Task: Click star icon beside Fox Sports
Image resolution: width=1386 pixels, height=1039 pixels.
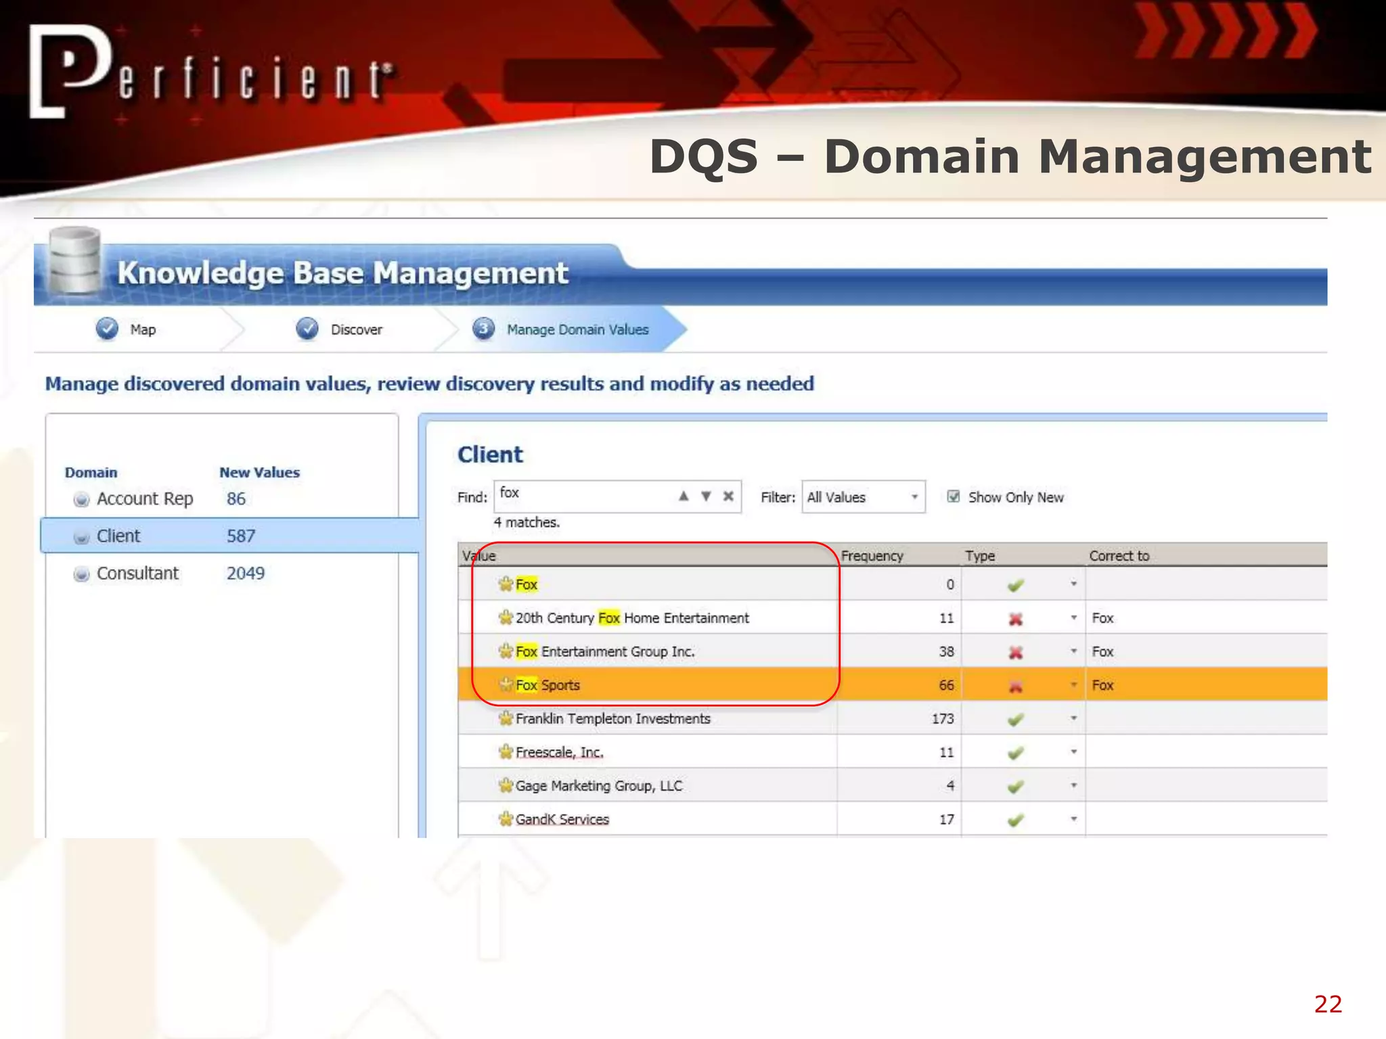Action: pos(506,685)
